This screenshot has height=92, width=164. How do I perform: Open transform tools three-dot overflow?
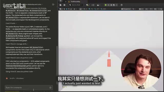coord(76,9)
